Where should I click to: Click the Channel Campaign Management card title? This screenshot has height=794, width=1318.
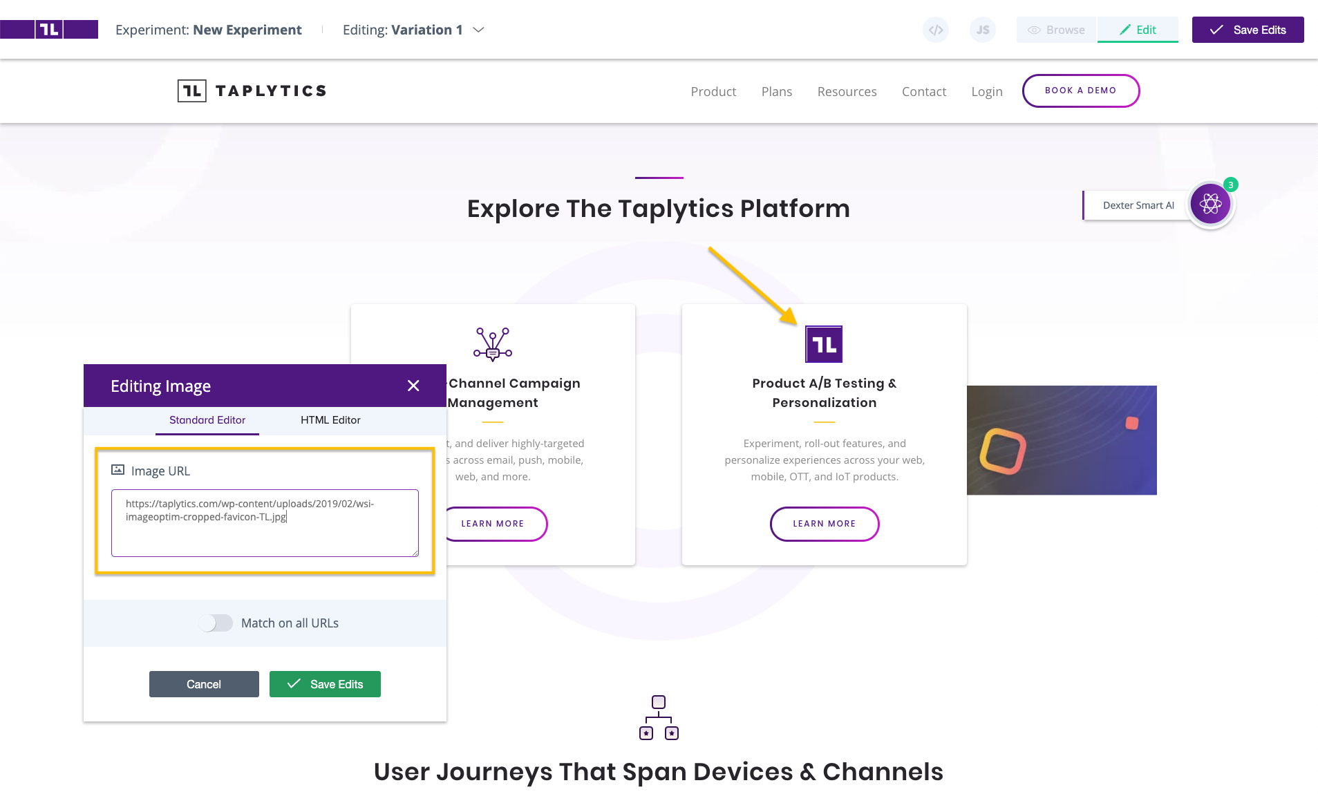(x=514, y=393)
